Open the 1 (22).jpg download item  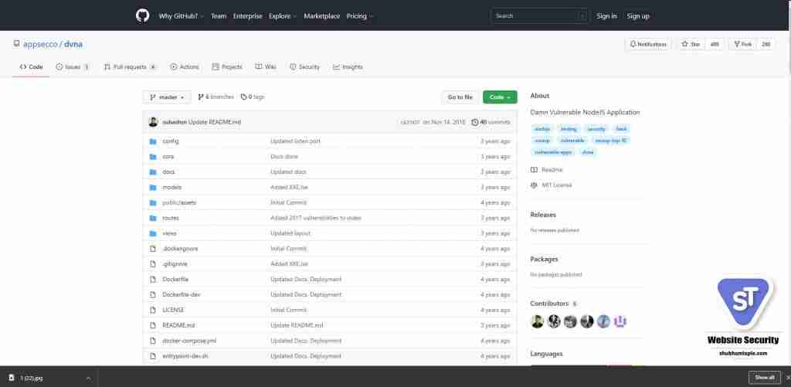pos(32,378)
